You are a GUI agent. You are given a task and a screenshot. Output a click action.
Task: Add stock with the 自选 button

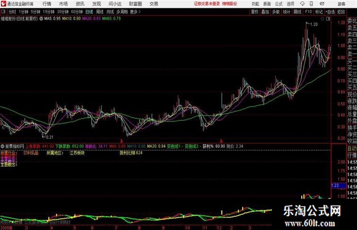pos(330,12)
